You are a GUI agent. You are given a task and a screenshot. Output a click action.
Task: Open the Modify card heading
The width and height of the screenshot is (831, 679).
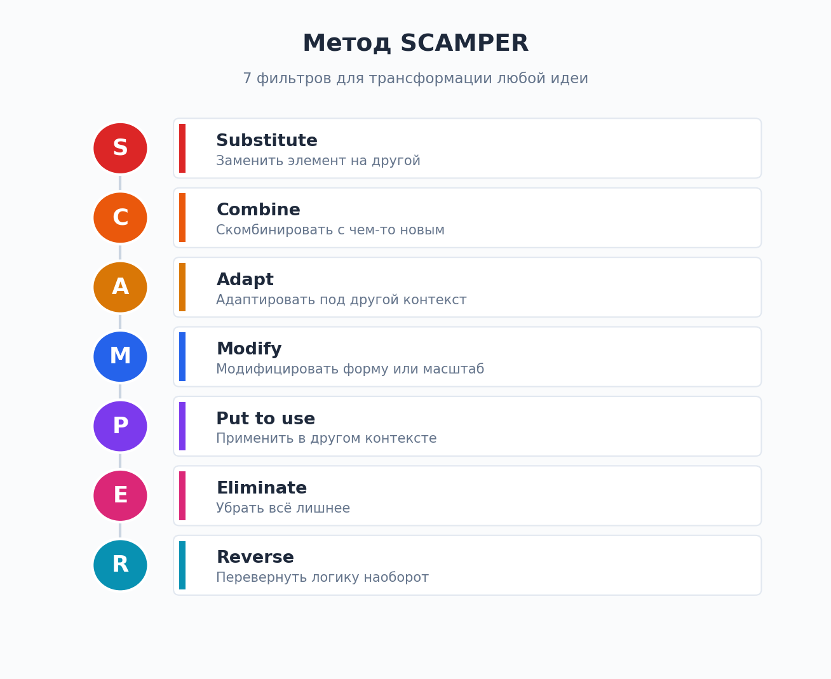click(248, 349)
